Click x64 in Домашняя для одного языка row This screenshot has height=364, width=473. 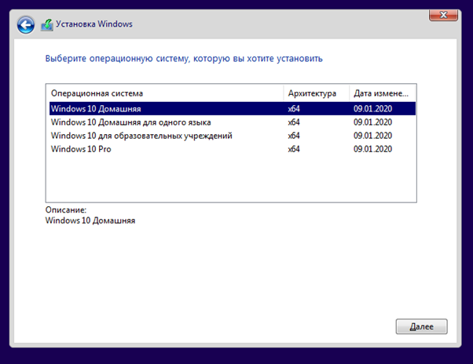294,122
